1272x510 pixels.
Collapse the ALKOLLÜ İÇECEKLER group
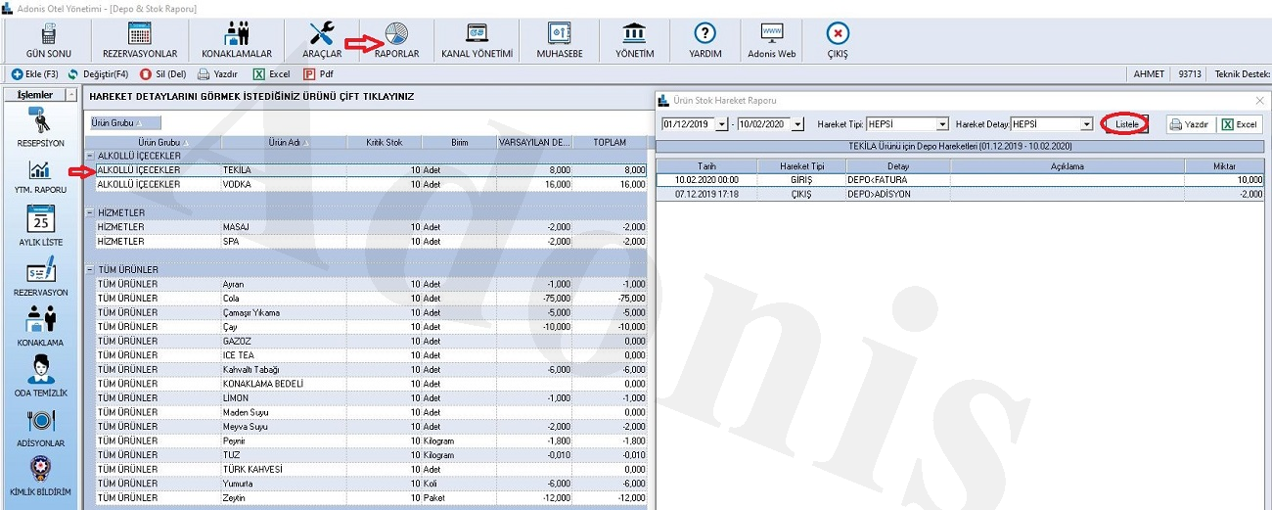pos(90,156)
